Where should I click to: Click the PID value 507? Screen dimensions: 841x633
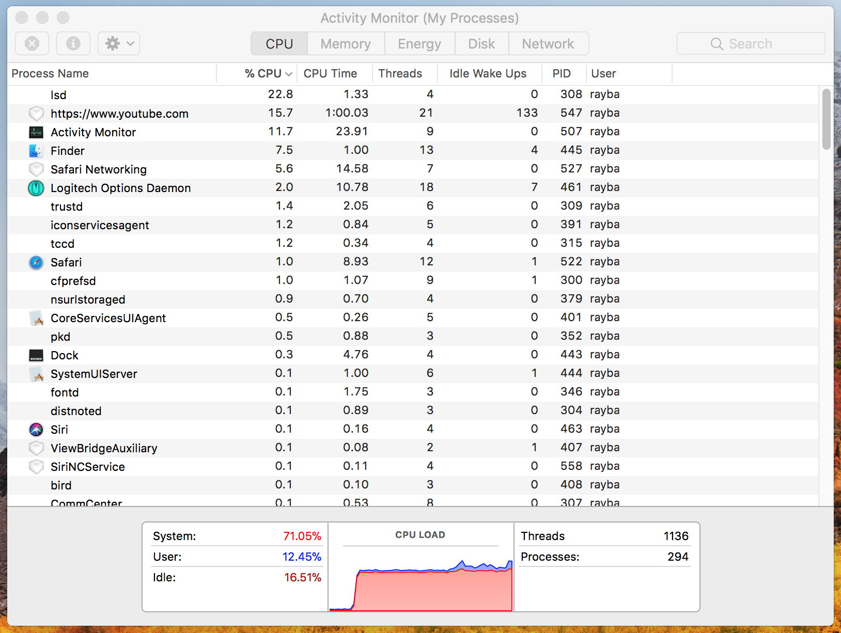(571, 131)
